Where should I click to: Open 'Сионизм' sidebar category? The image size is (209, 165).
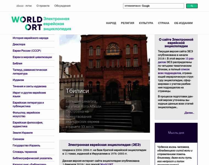[x=18, y=139]
